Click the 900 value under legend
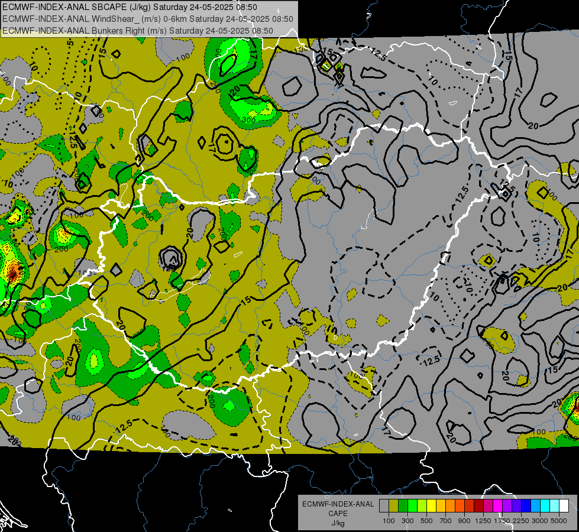Screen dimensions: 579x532 [x=464, y=521]
